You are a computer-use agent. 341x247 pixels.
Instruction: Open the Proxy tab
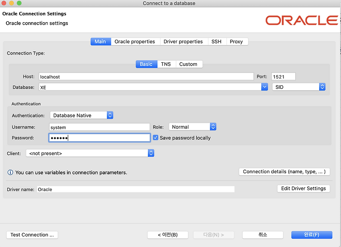237,41
